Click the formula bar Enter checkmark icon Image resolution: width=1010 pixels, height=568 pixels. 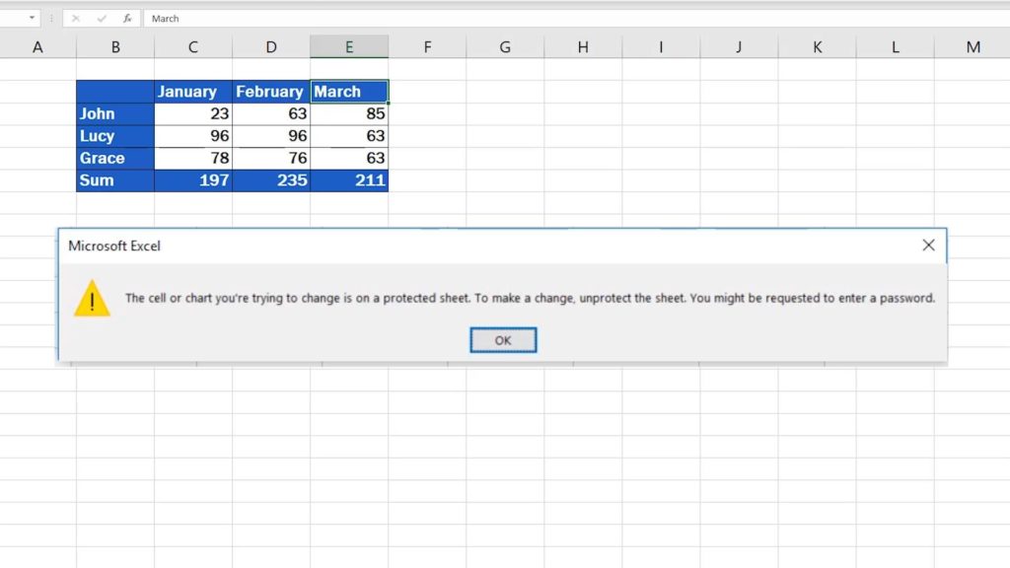pyautogui.click(x=102, y=19)
